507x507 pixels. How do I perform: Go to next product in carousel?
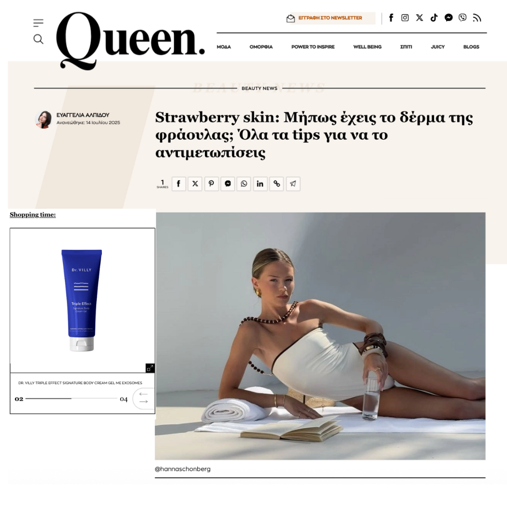pyautogui.click(x=143, y=402)
